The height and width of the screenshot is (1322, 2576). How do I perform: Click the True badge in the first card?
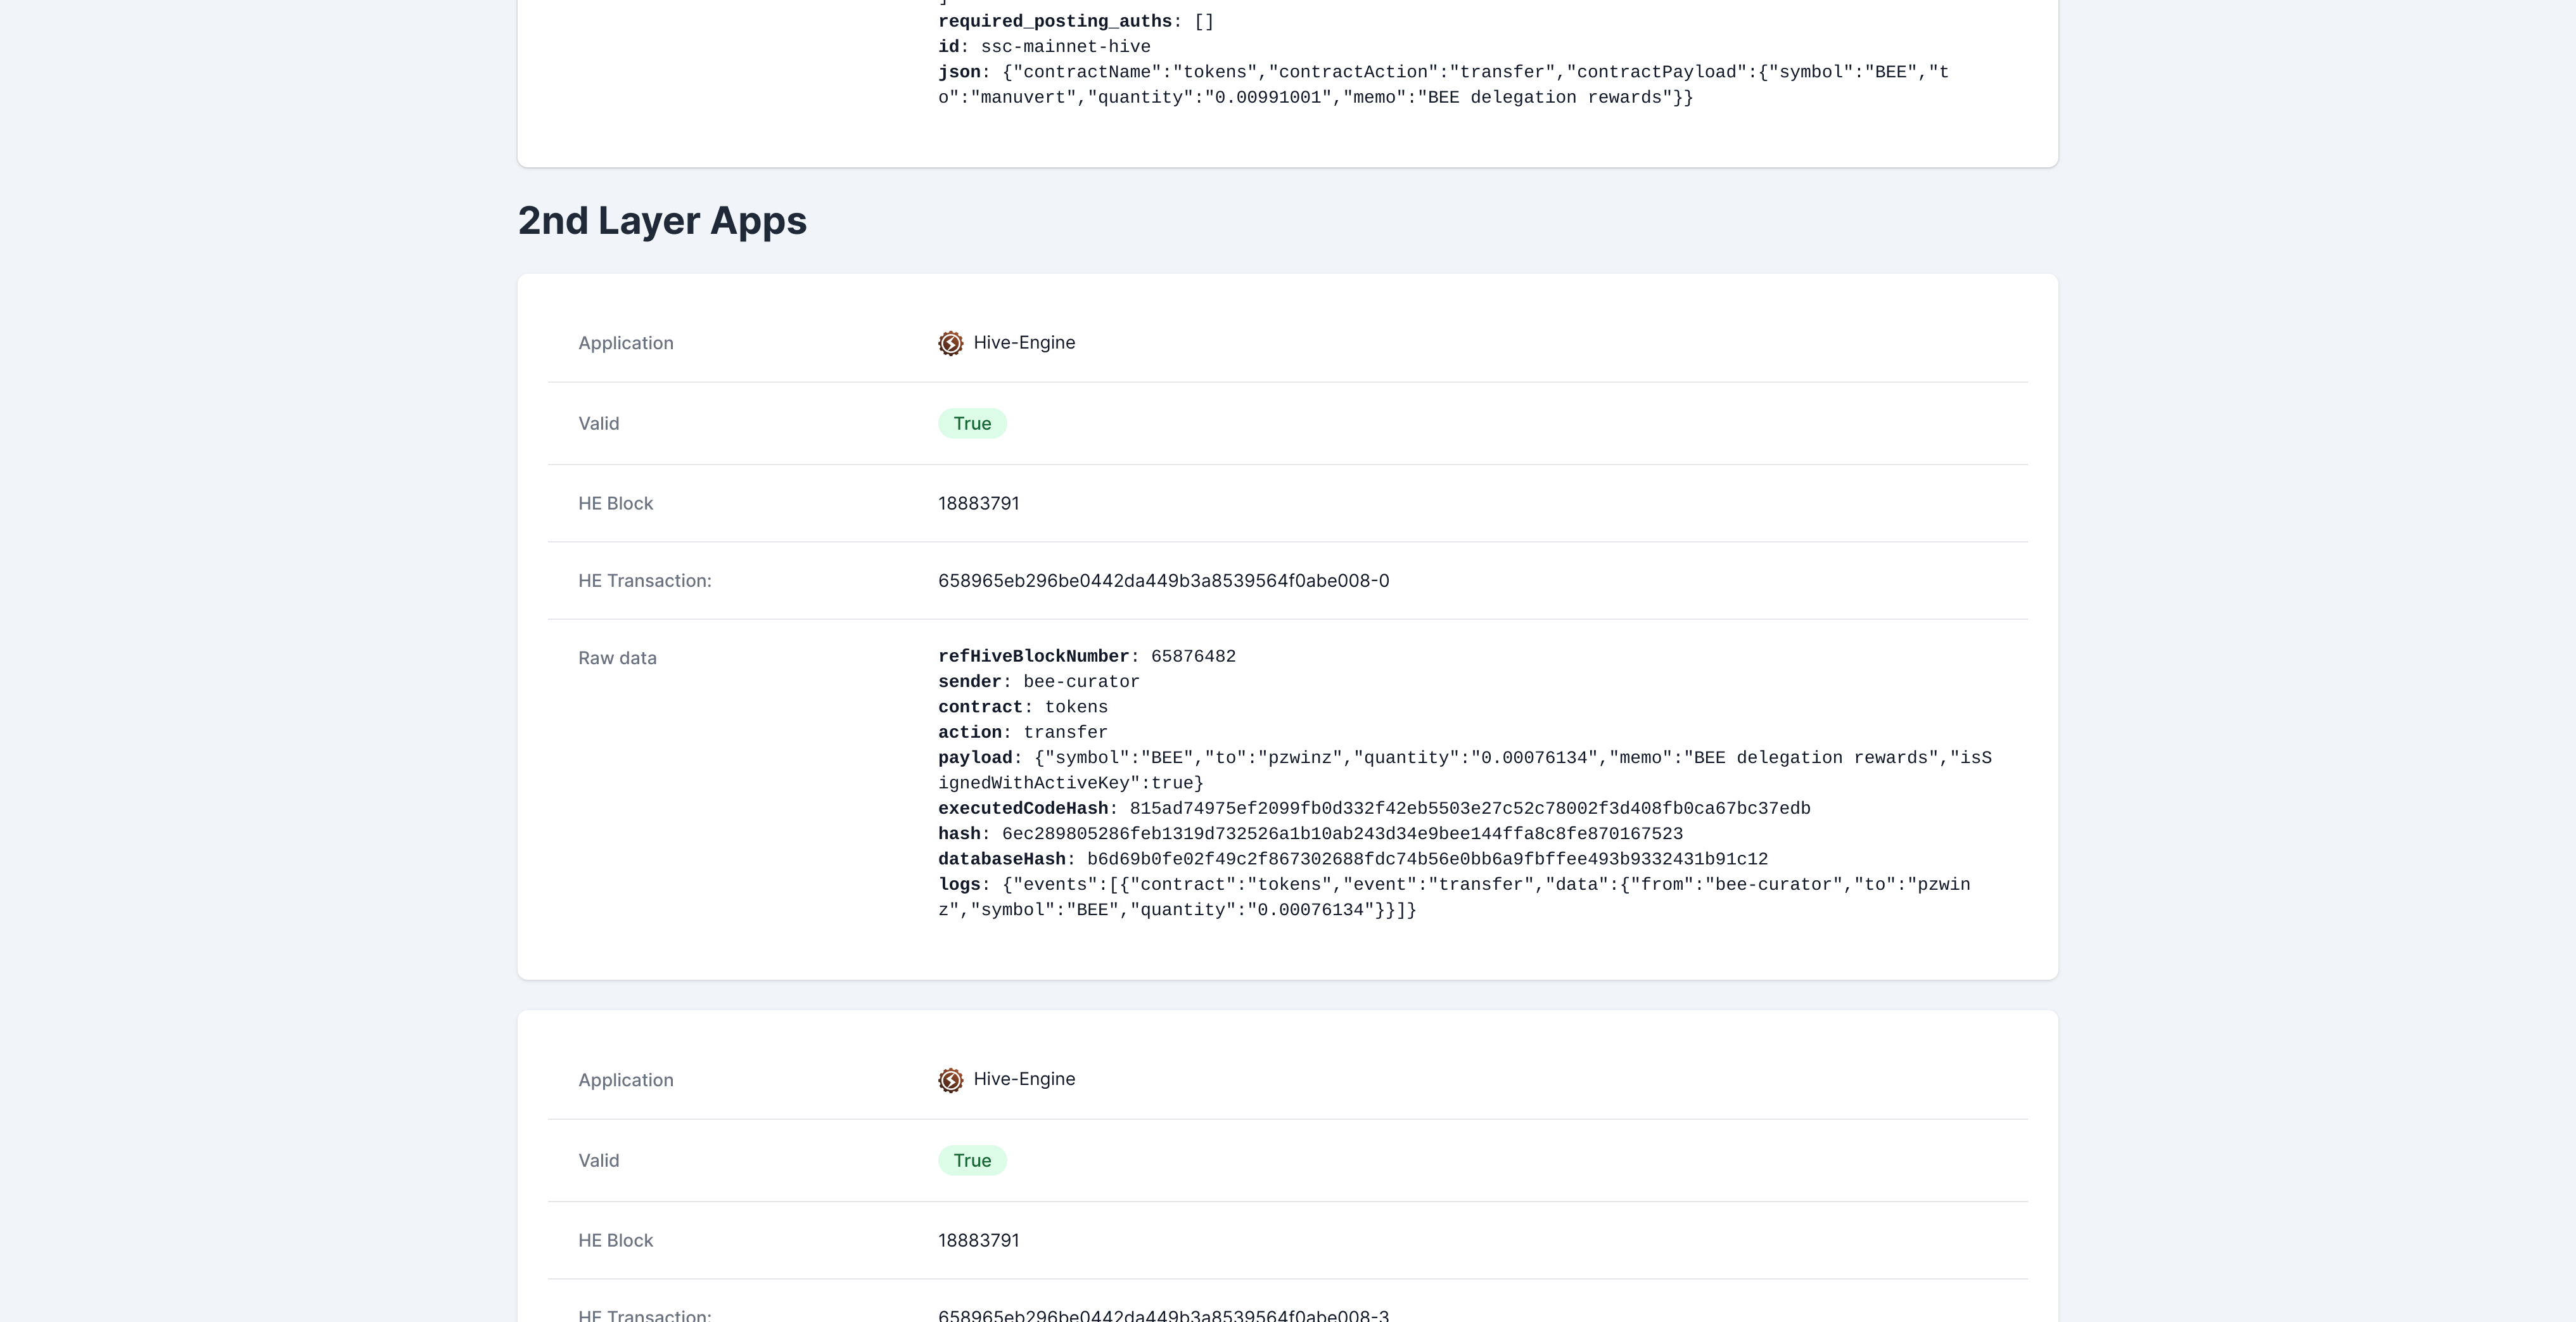pyautogui.click(x=972, y=423)
